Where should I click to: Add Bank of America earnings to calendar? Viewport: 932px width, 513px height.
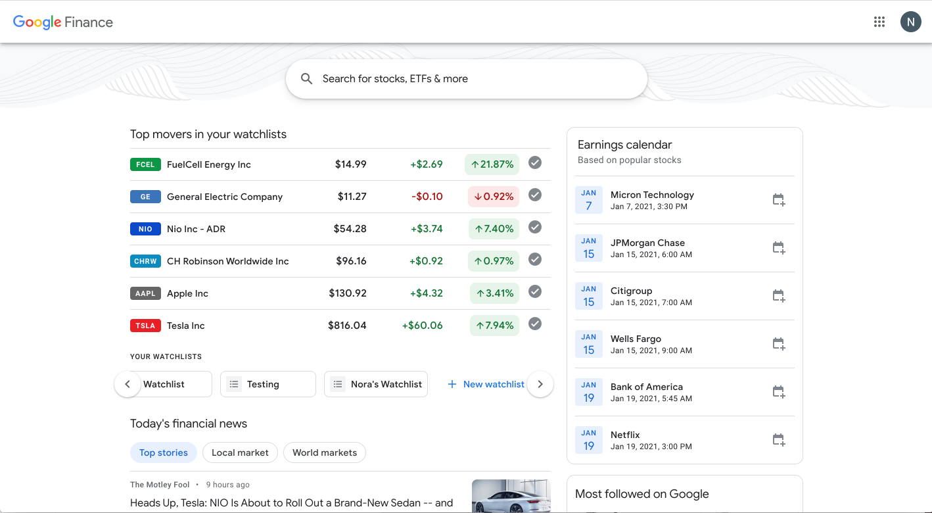point(779,392)
